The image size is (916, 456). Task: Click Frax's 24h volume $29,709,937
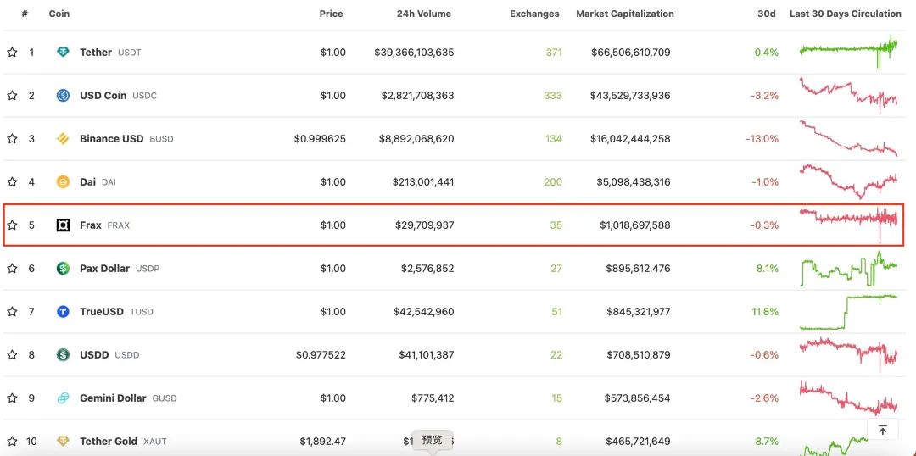pyautogui.click(x=425, y=225)
